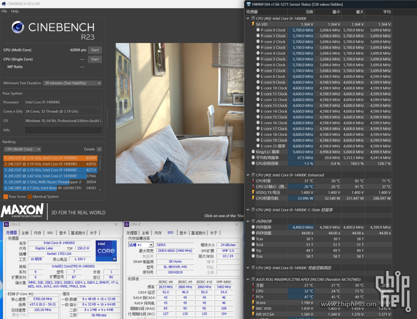The image size is (417, 319).
Task: Select ranking entry 4 Intel Core i7-14700KF
Action: [50, 176]
